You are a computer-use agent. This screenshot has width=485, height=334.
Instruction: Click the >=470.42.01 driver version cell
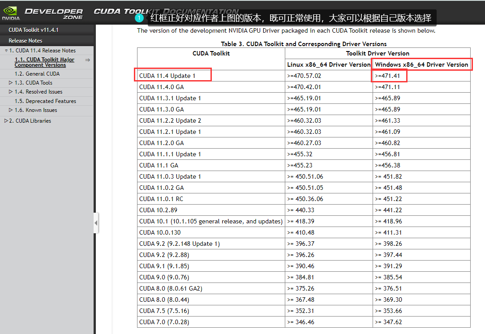tap(329, 87)
